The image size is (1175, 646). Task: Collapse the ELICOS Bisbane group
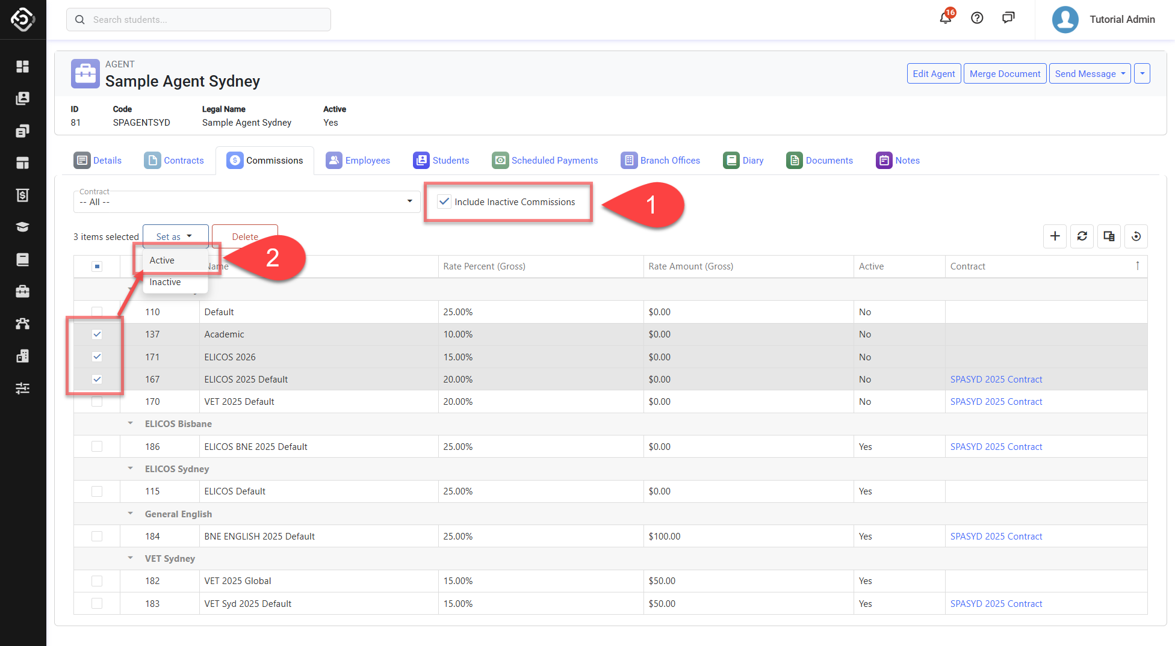pyautogui.click(x=131, y=423)
